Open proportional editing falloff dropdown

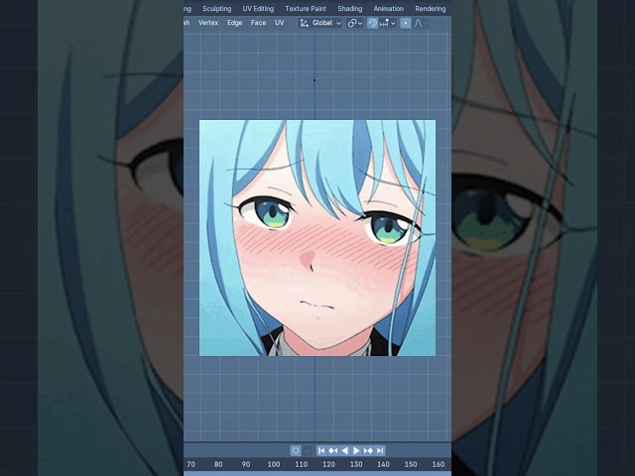click(421, 23)
